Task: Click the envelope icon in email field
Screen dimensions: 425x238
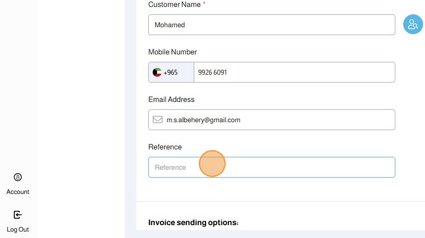Action: pos(157,120)
